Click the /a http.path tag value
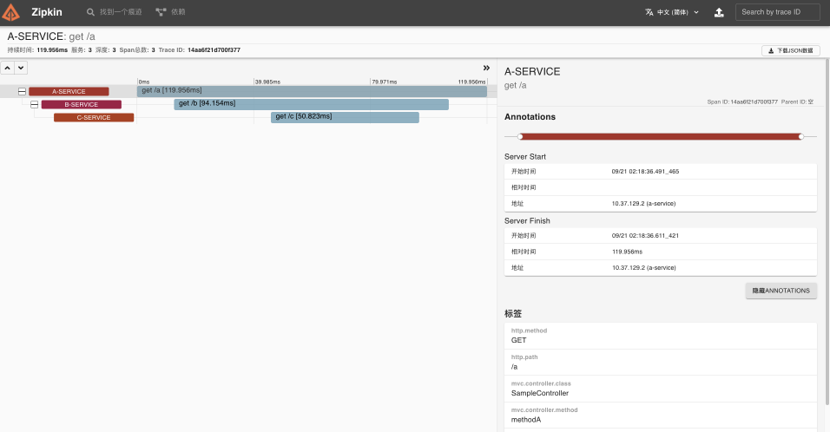This screenshot has height=432, width=830. tap(515, 367)
